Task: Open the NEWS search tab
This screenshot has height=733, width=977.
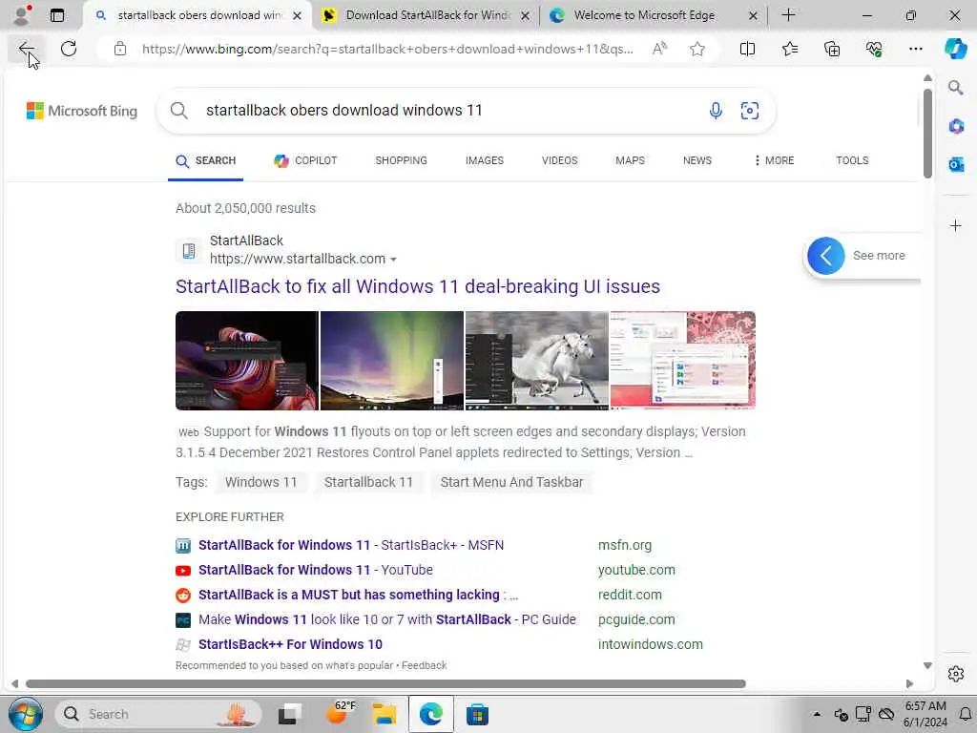Action: point(697,160)
